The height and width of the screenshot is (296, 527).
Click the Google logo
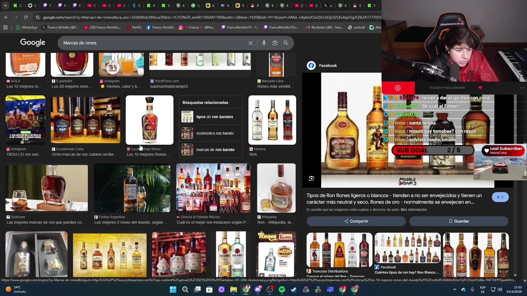coord(33,43)
